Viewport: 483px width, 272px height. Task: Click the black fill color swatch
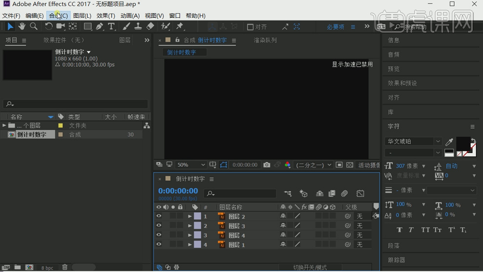[x=463, y=143]
